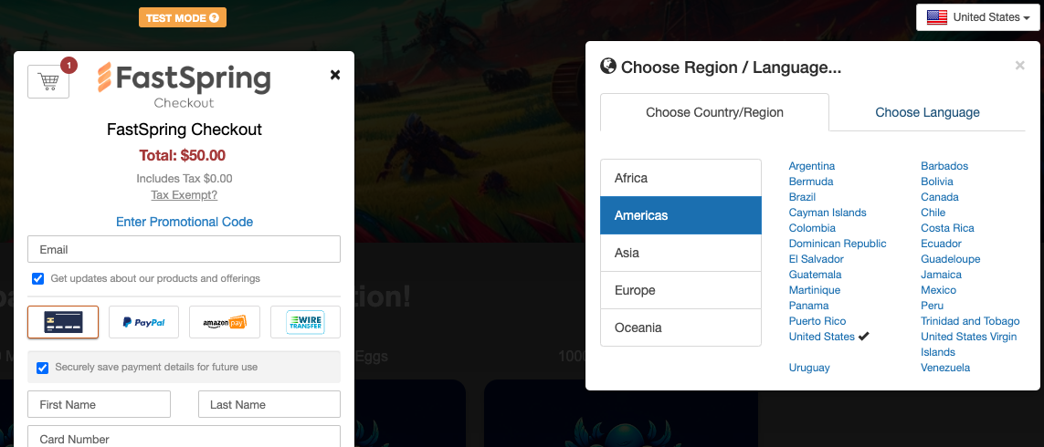Toggle product updates subscription checkbox

coord(38,278)
